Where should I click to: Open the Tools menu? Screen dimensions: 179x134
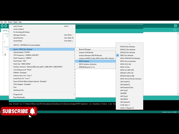[15, 22]
